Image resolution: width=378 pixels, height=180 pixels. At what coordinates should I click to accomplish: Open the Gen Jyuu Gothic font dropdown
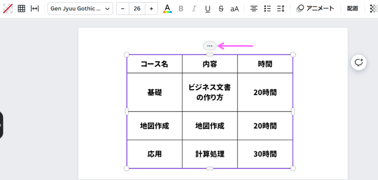80,9
